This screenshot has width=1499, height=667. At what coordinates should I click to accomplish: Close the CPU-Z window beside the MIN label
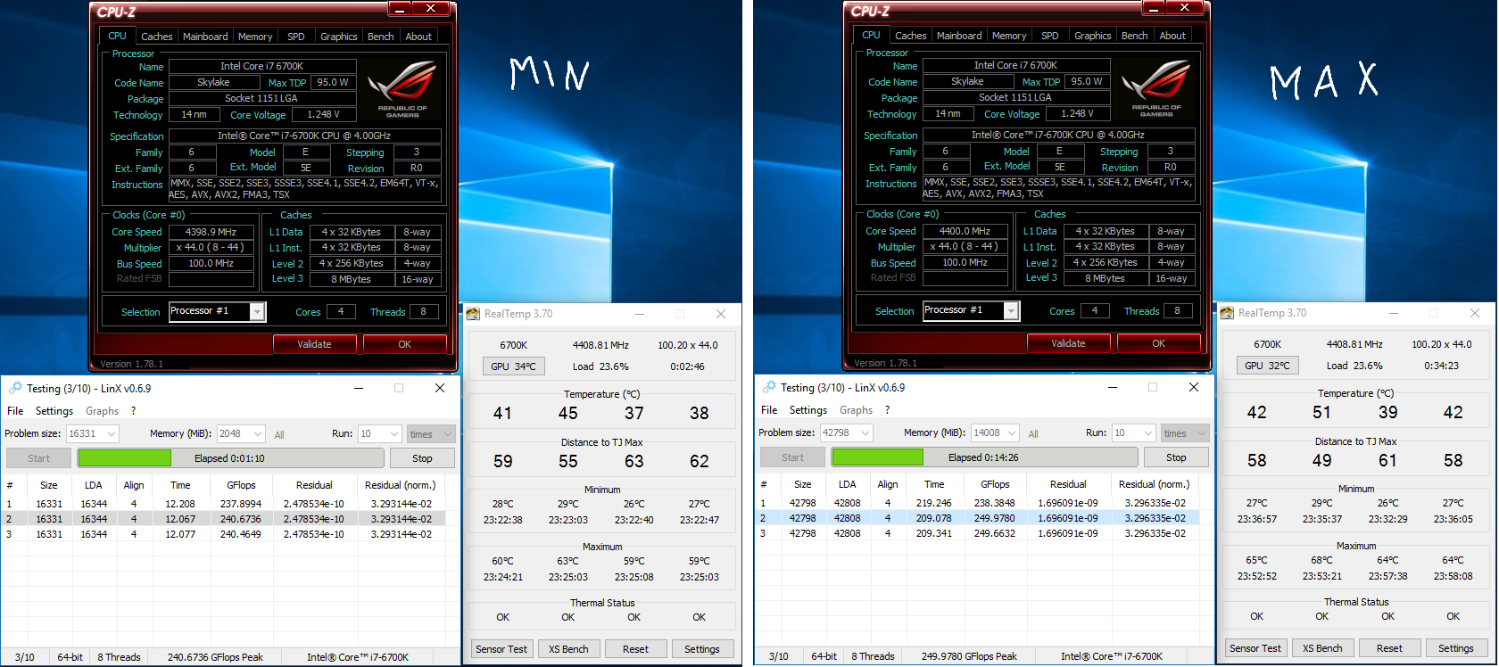[431, 9]
